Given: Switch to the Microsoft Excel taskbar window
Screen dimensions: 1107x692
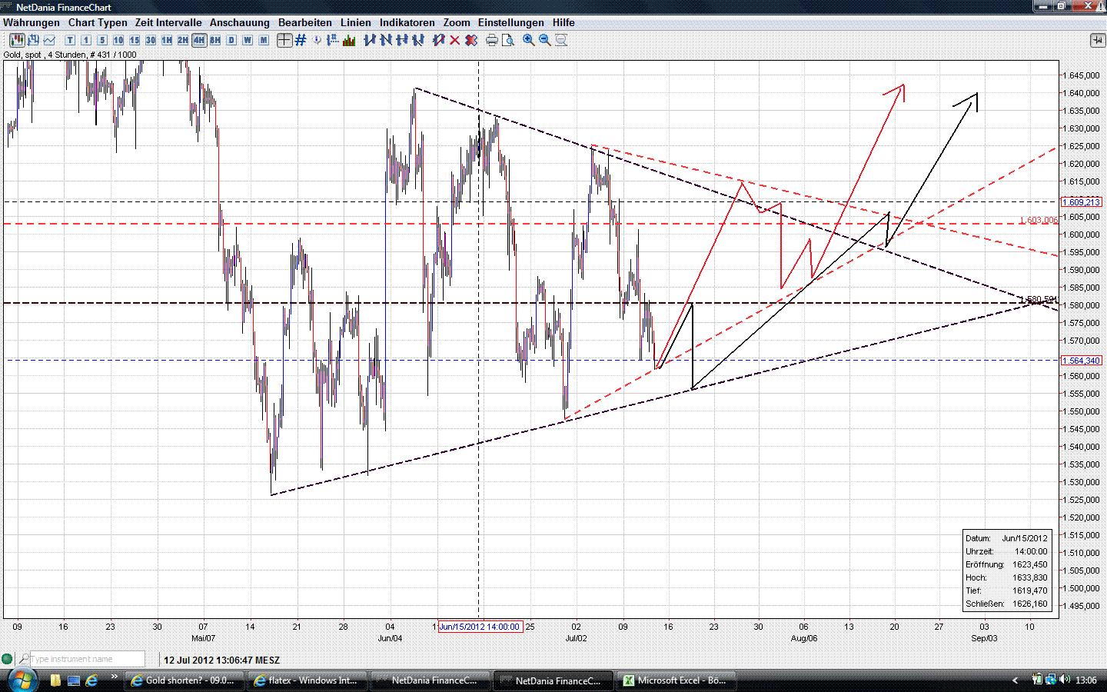Looking at the screenshot, I should coord(676,680).
